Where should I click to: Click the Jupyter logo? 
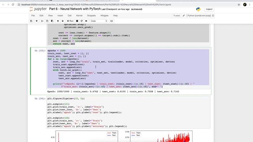[x=38, y=9]
